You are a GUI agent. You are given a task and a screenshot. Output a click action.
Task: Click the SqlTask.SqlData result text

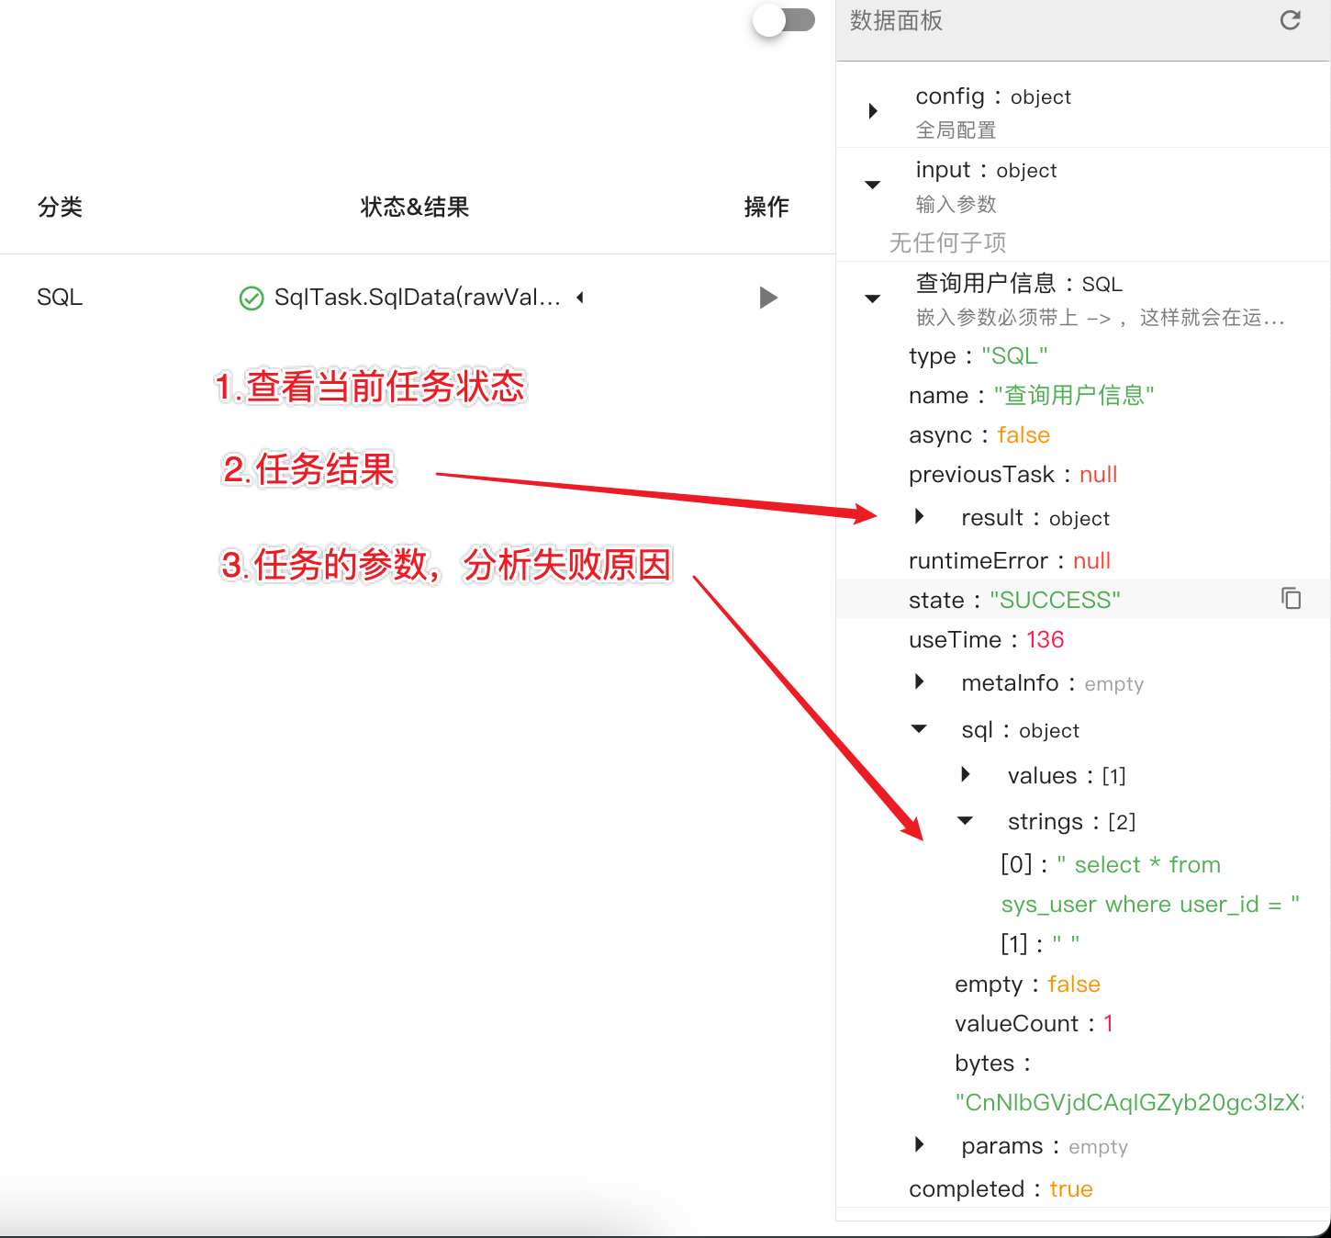click(x=417, y=298)
